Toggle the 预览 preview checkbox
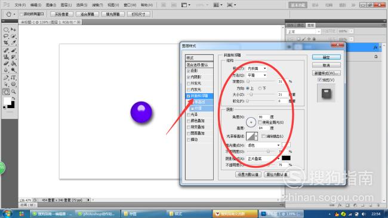This screenshot has width=388, height=218. 319,80
